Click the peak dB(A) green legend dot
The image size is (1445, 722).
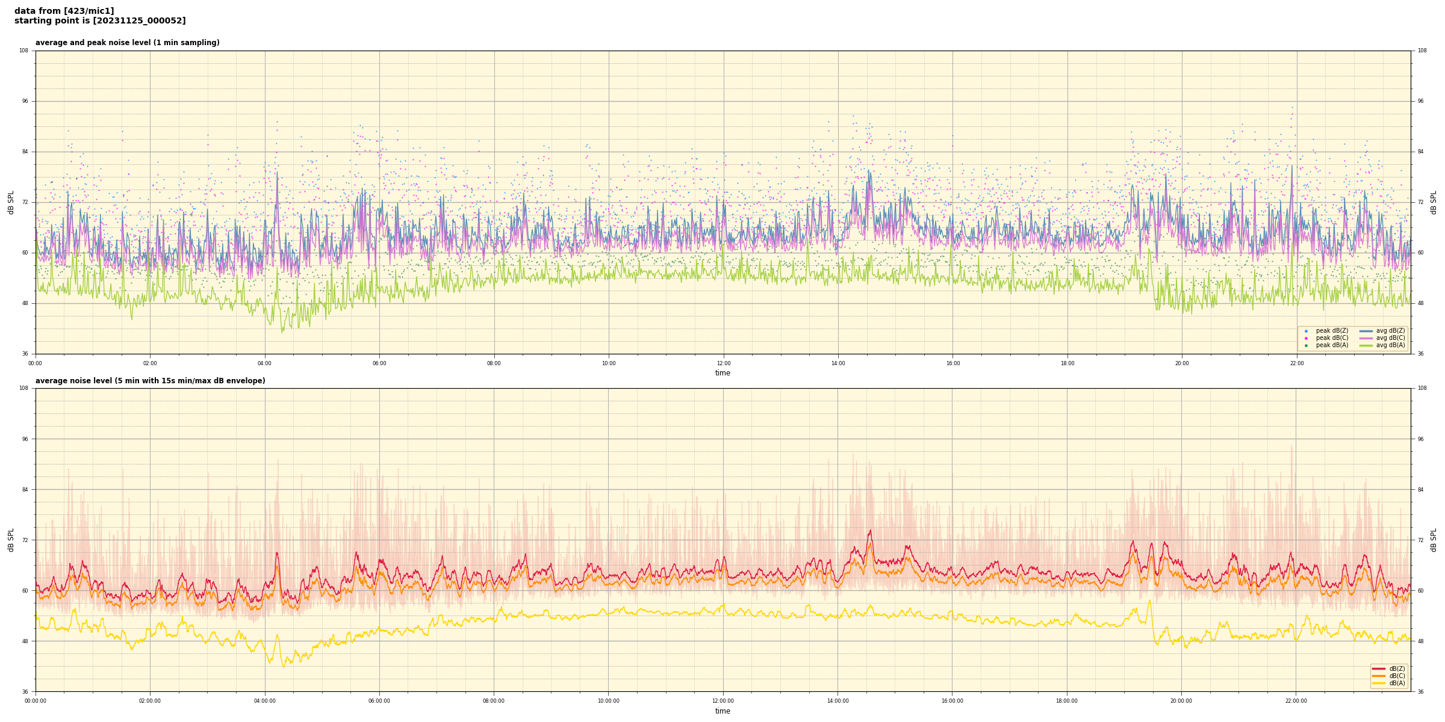(x=1306, y=345)
